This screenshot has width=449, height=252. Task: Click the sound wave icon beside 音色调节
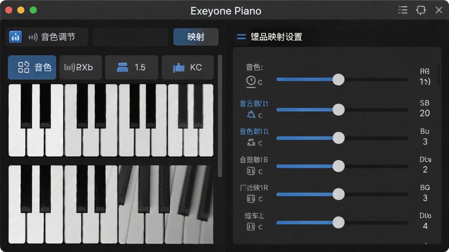coord(33,37)
